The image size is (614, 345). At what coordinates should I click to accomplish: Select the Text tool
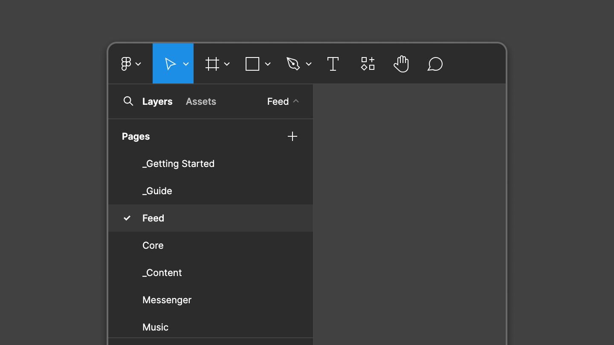(x=333, y=64)
